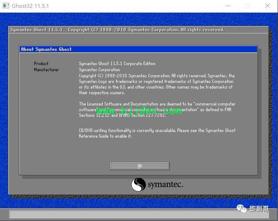Select the 'Product' label text

[41, 63]
